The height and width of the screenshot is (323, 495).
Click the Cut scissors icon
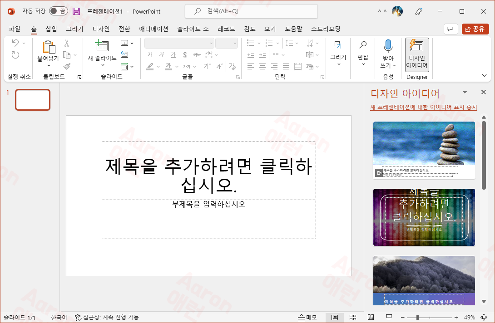(67, 43)
